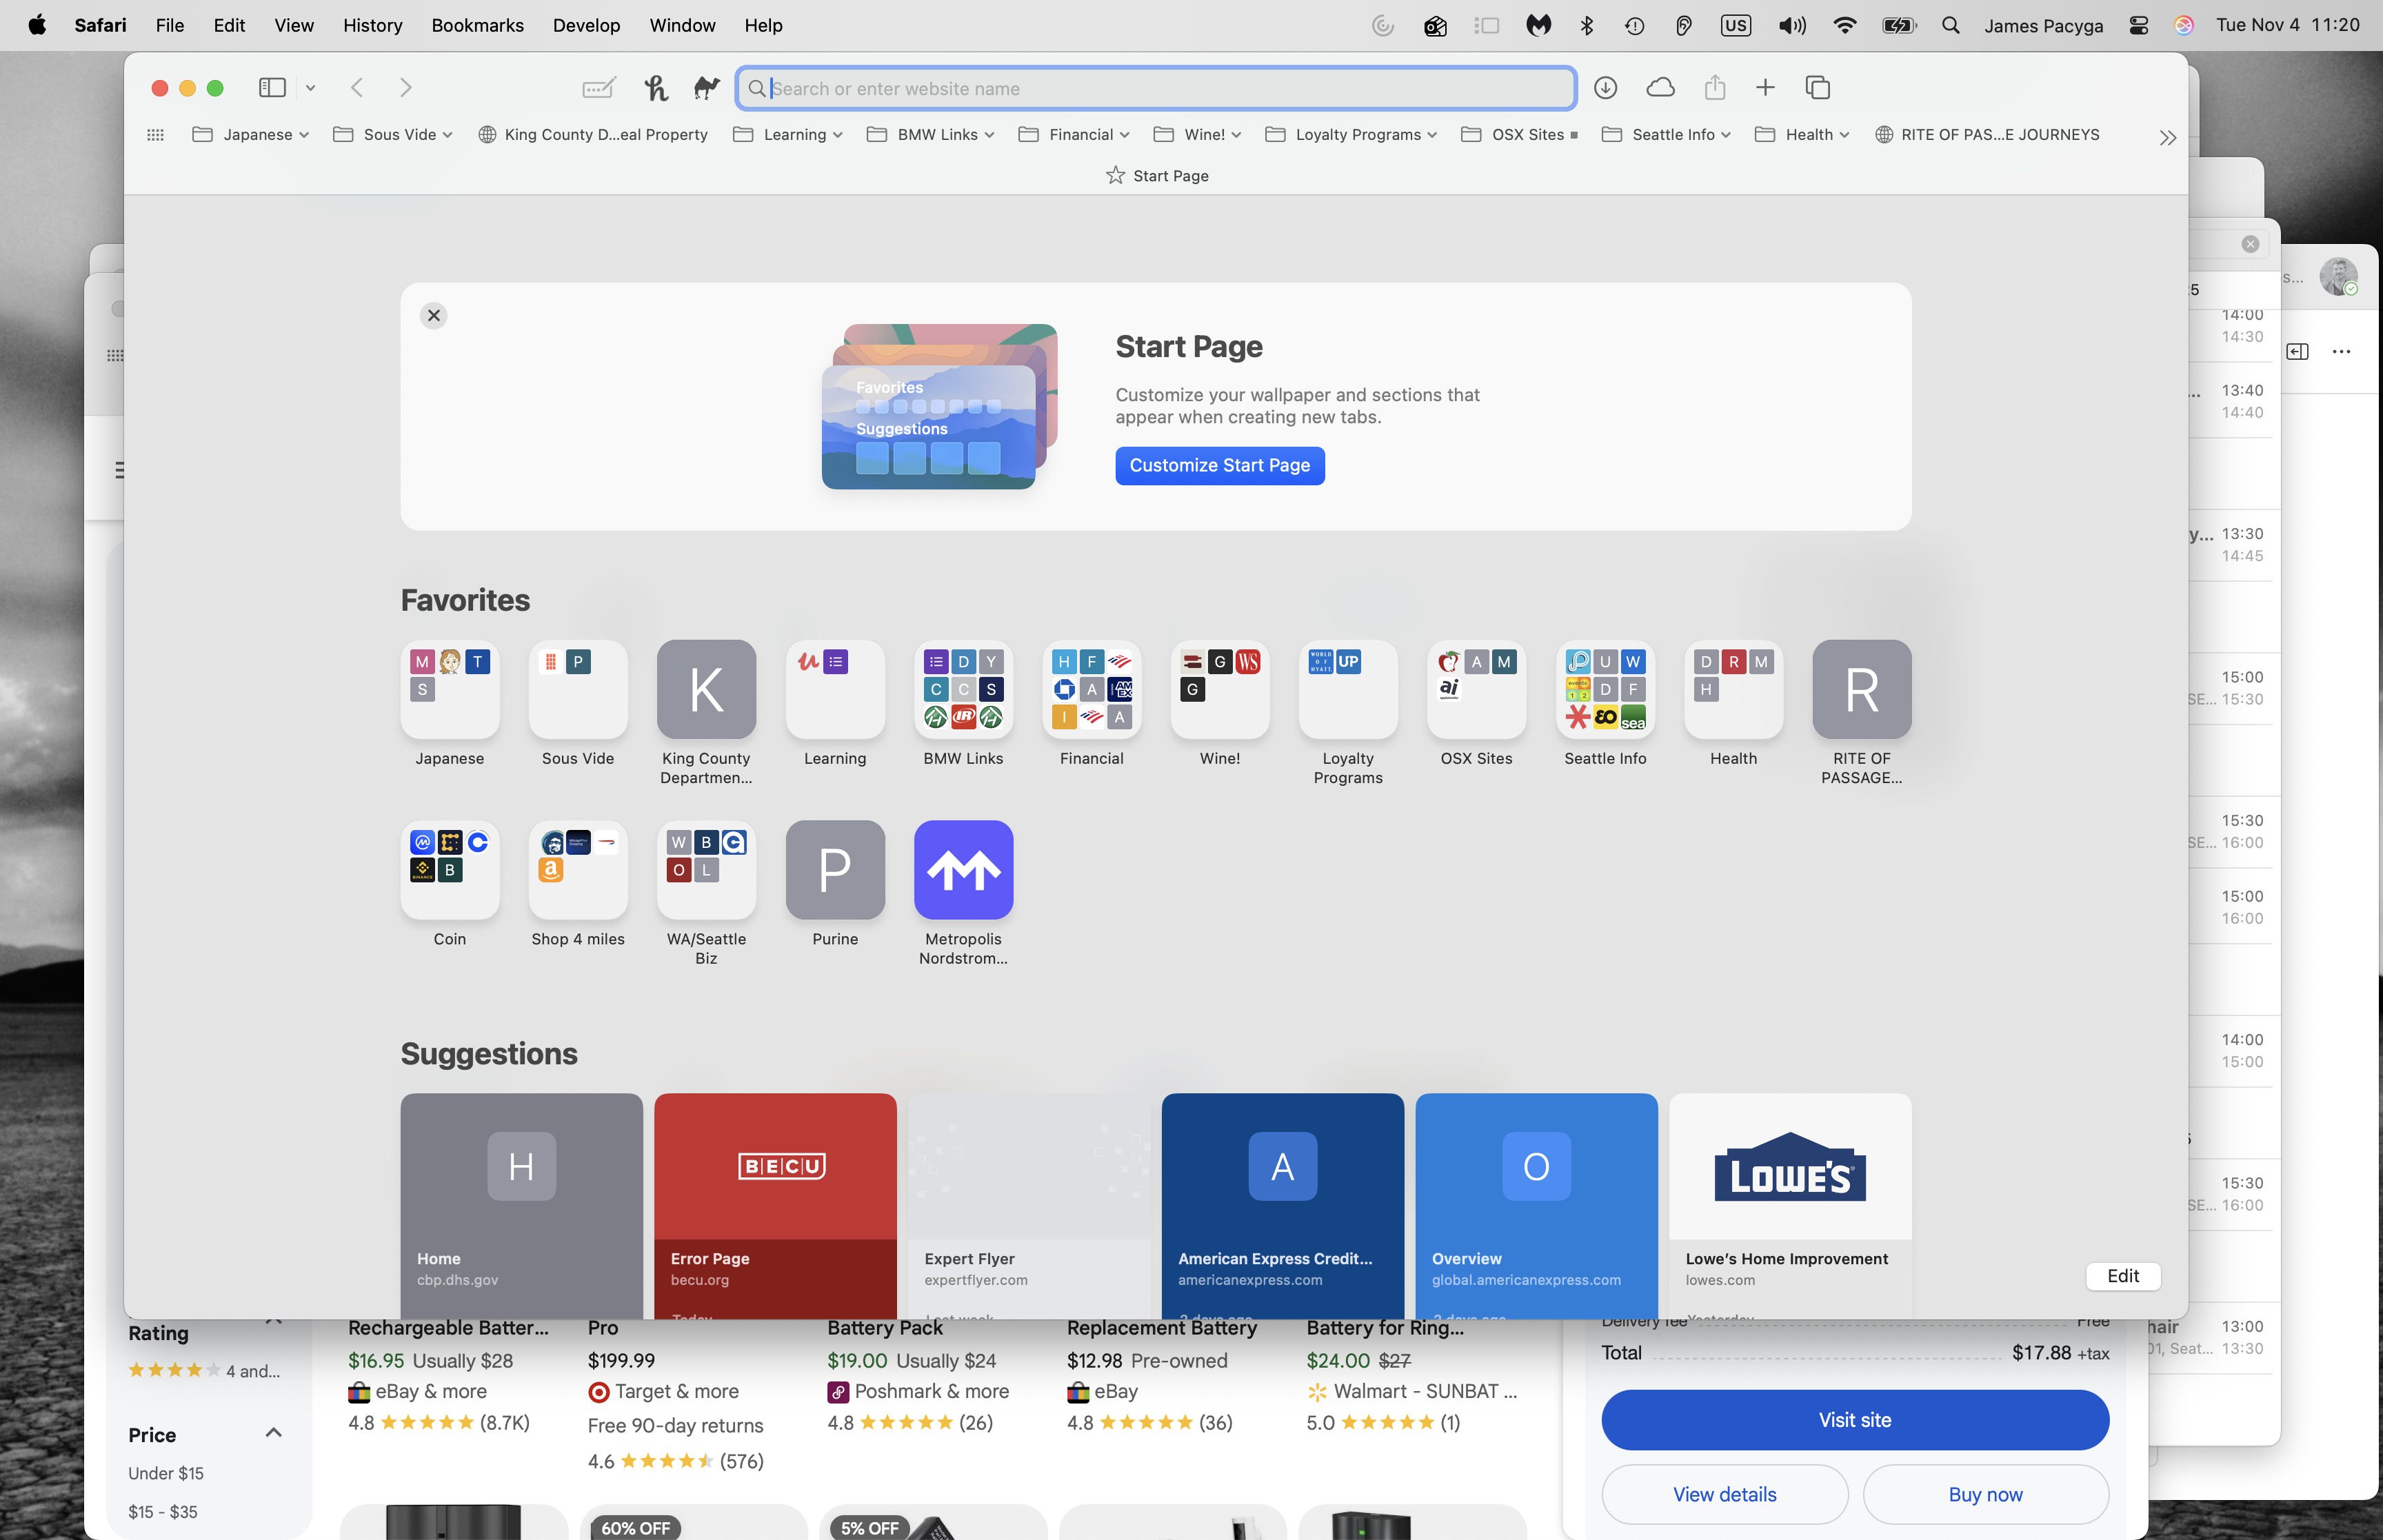
Task: Show Tab Overview icon
Action: click(1817, 88)
